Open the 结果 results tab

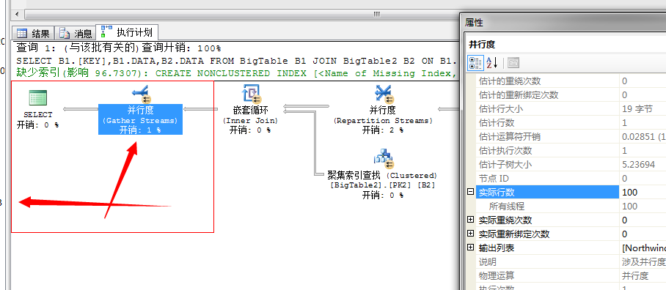coord(33,34)
